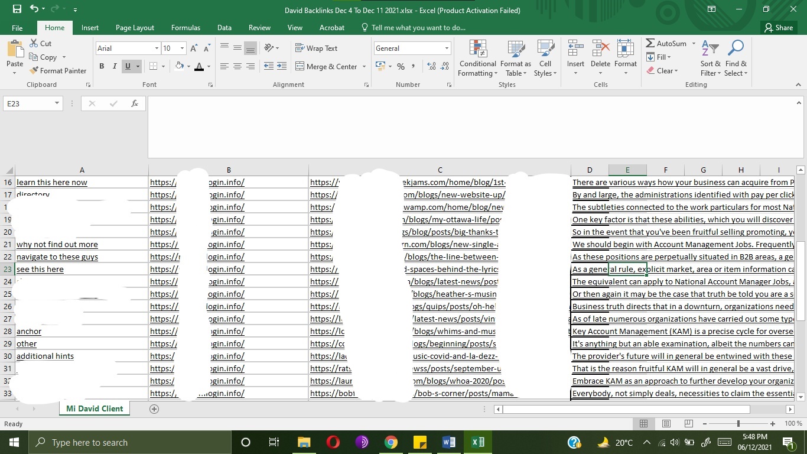Click the AutoSum sigma icon
This screenshot has height=454, width=807.
[650, 44]
